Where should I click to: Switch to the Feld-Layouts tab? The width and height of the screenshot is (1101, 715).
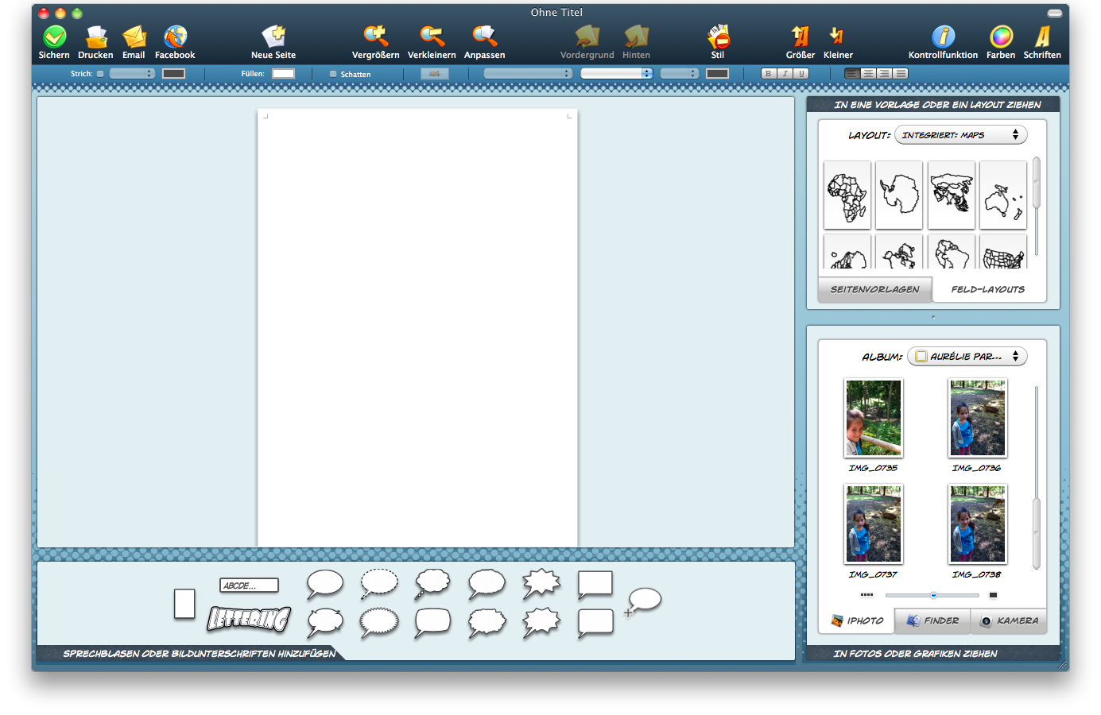988,289
